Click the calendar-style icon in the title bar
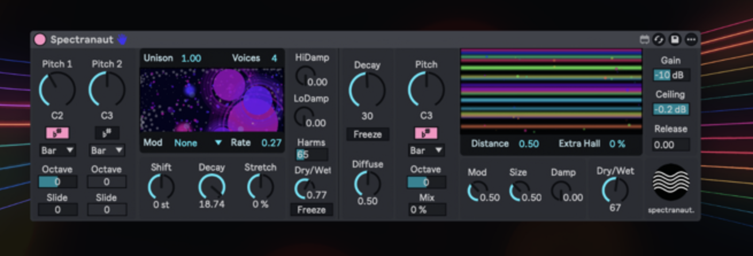The image size is (753, 256). point(644,40)
